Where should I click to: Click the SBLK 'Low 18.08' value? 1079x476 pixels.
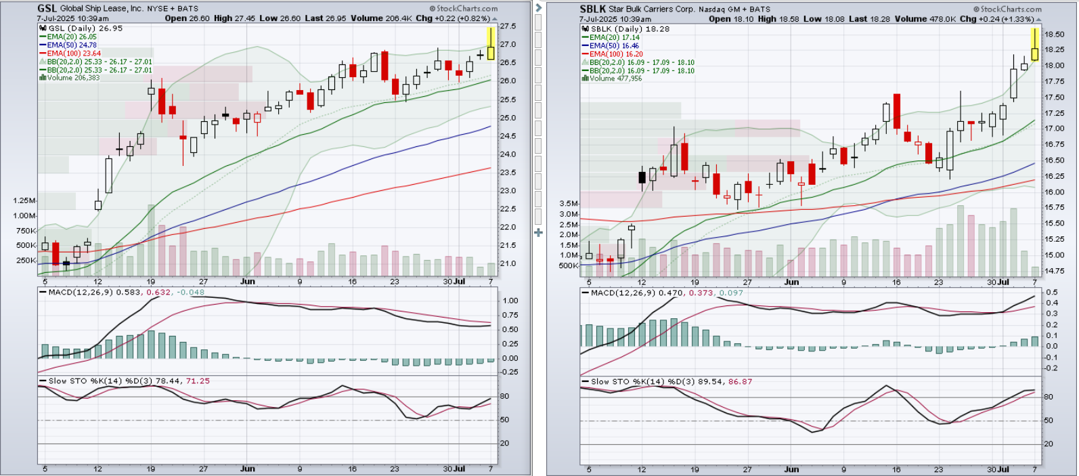coord(822,19)
